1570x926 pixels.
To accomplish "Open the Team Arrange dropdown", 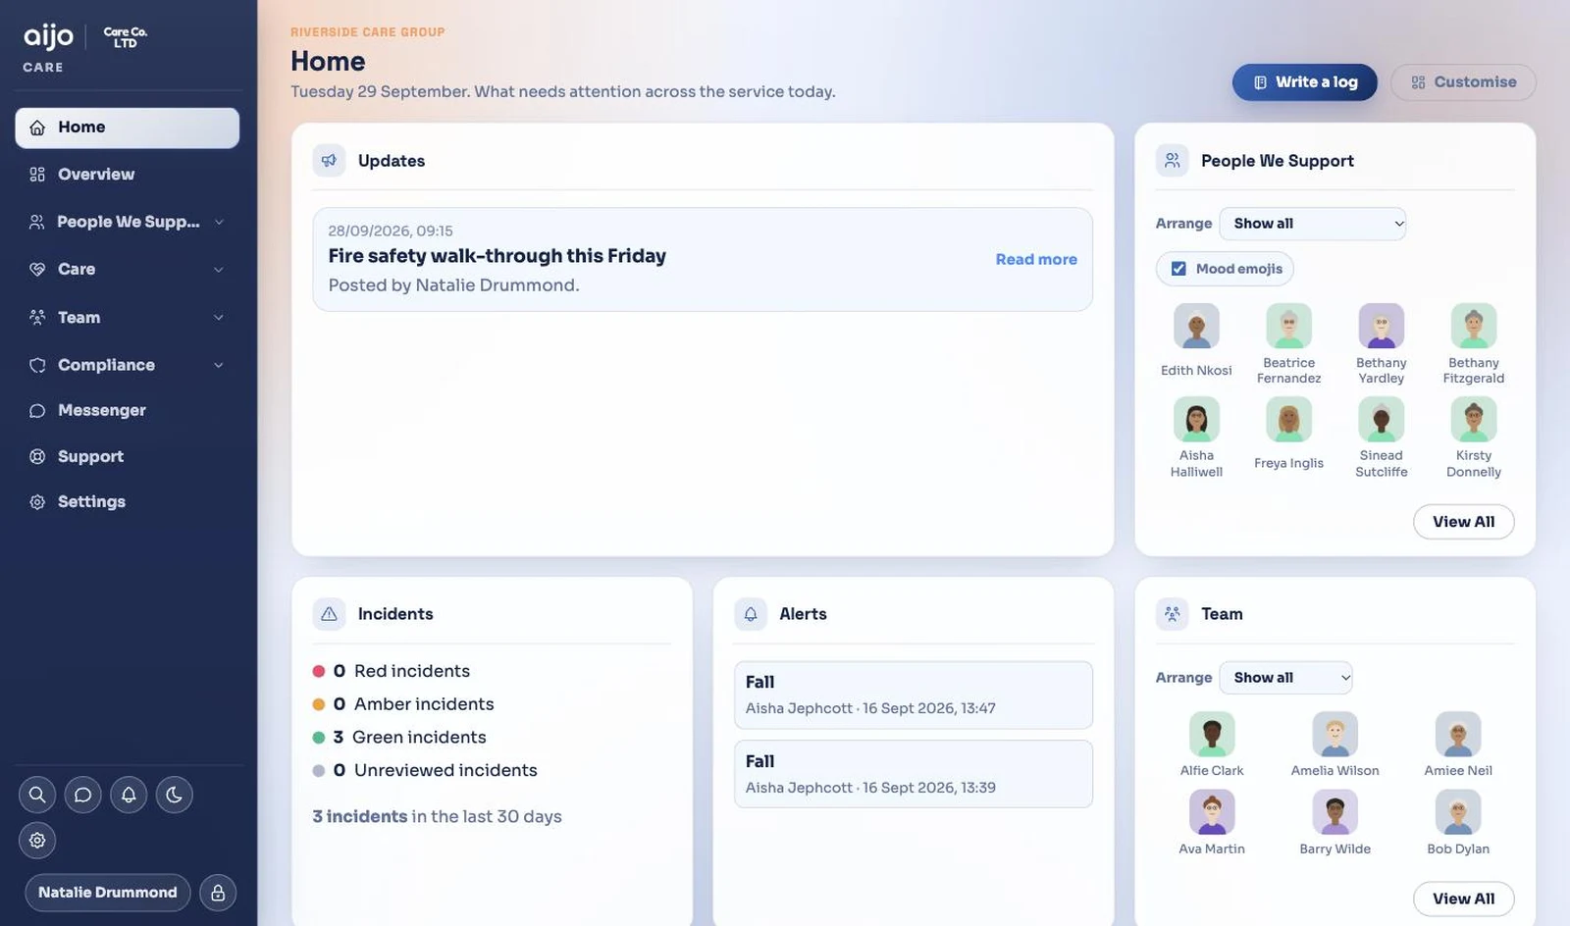I will click(1286, 678).
